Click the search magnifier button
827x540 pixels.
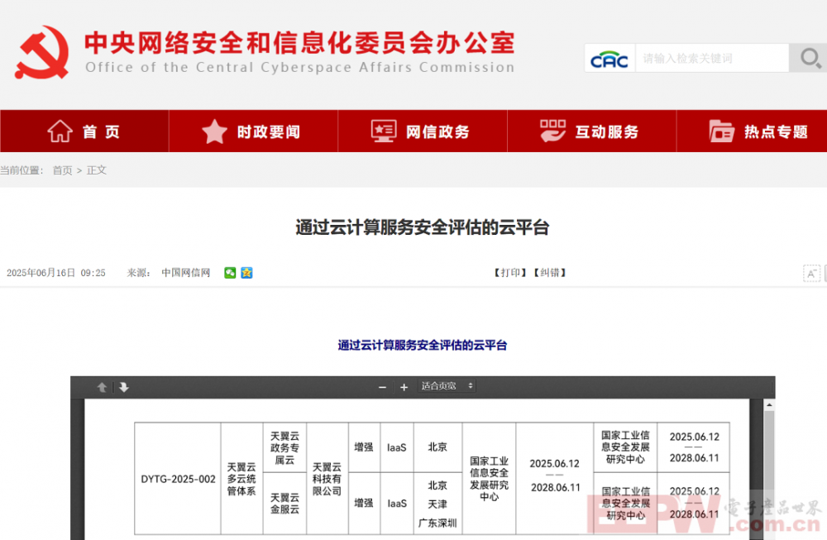point(809,58)
